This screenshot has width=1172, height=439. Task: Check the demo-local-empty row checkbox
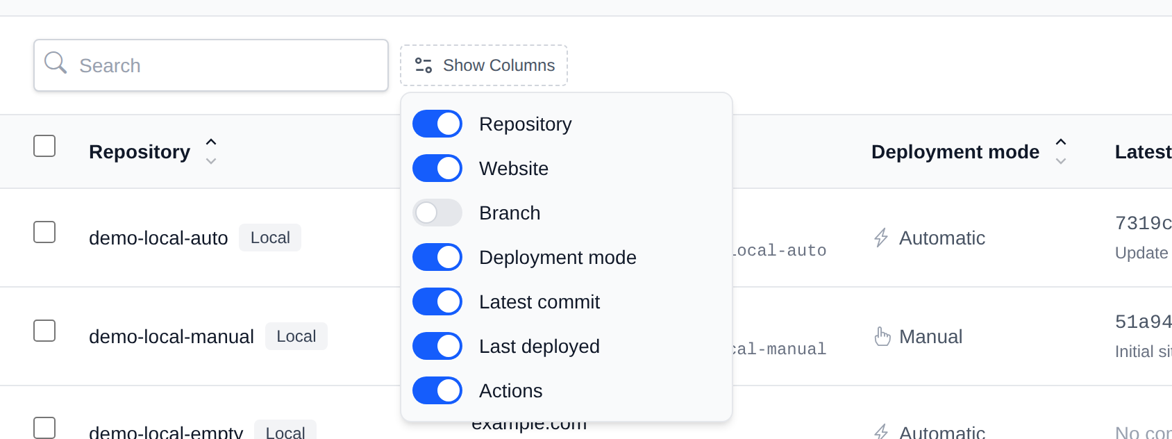tap(44, 428)
